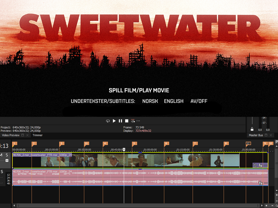
Task: Click the Master Bus lock icon
Action: pyautogui.click(x=252, y=129)
